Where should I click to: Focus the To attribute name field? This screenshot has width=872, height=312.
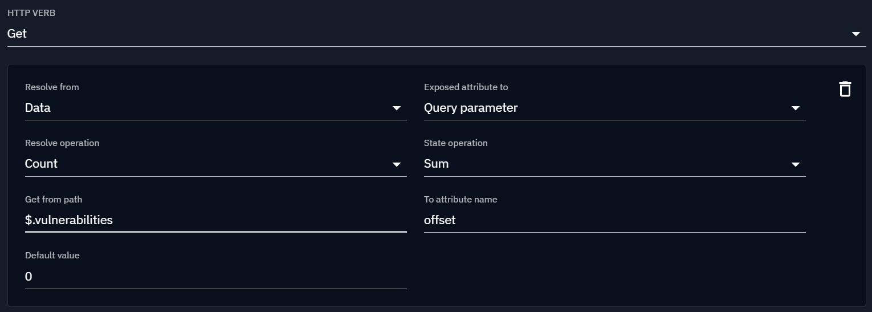pyautogui.click(x=614, y=220)
